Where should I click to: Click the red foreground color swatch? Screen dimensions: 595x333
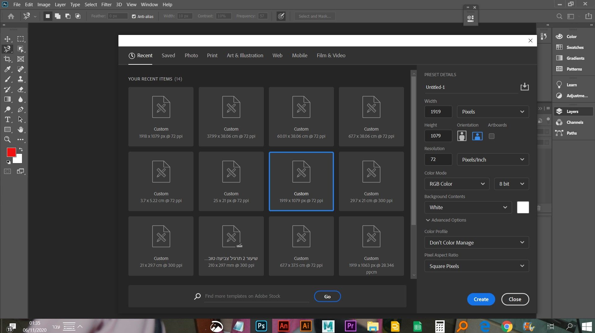point(11,152)
